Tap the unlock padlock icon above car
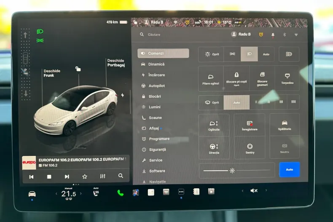The image size is (333, 222). [x=78, y=69]
